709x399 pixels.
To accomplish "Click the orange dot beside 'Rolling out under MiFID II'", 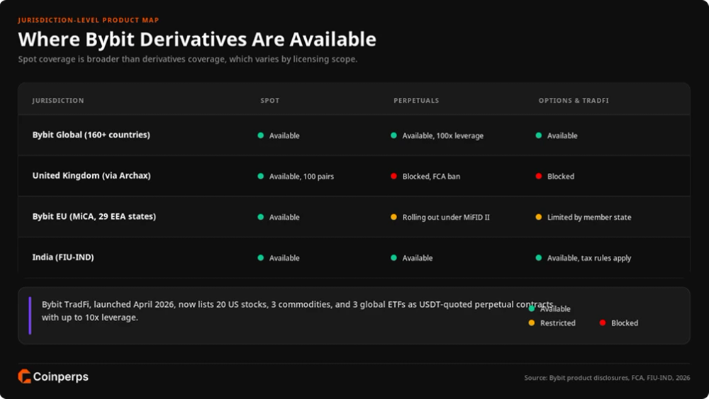I will click(393, 217).
